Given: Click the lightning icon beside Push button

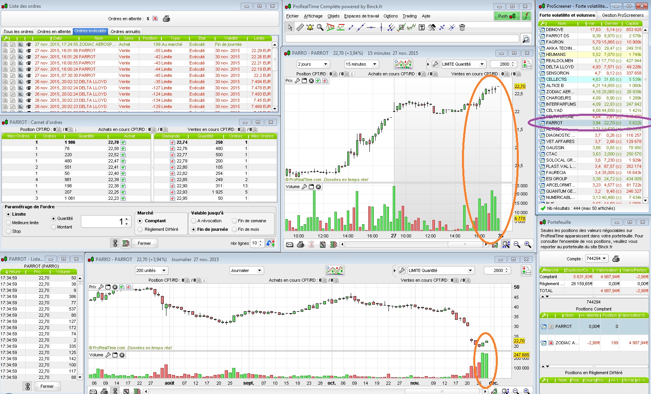Looking at the screenshot, I should pos(526,16).
